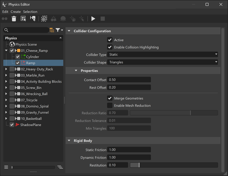
Task: Click the properties panel vertical scrollbar
Action: tap(223, 100)
